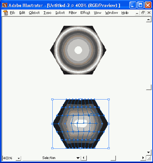Click the top-center bounding box handle

pyautogui.click(x=80, y=100)
